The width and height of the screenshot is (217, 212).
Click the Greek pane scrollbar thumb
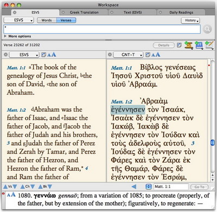click(x=213, y=143)
